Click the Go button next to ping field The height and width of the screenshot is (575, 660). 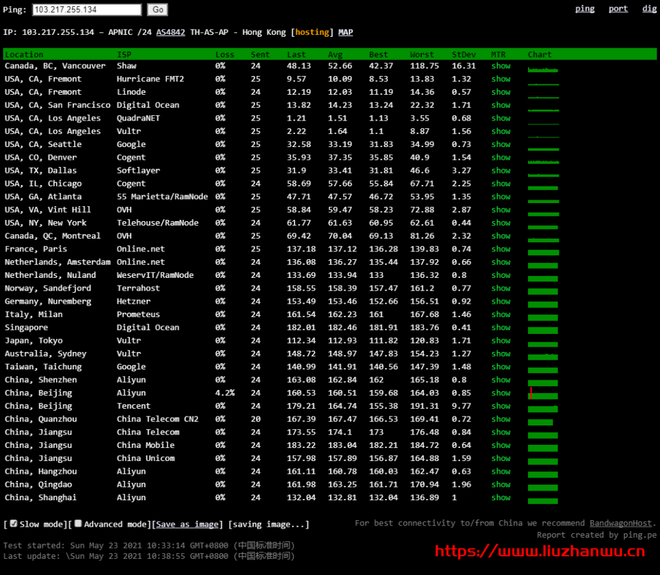click(x=158, y=10)
